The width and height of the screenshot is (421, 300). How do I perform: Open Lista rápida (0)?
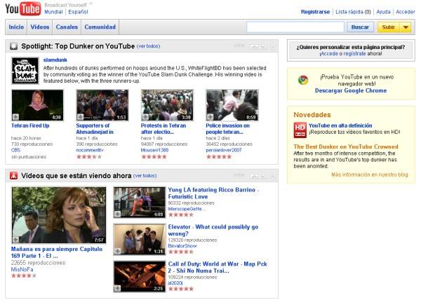353,12
